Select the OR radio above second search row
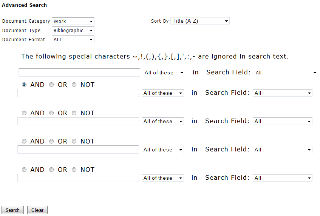 tap(51, 85)
